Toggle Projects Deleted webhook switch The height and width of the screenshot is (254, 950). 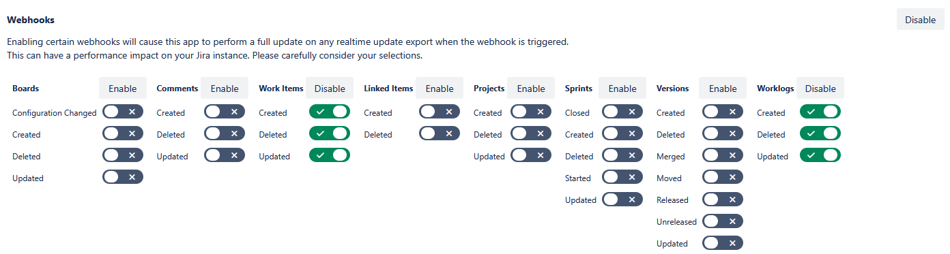(531, 133)
